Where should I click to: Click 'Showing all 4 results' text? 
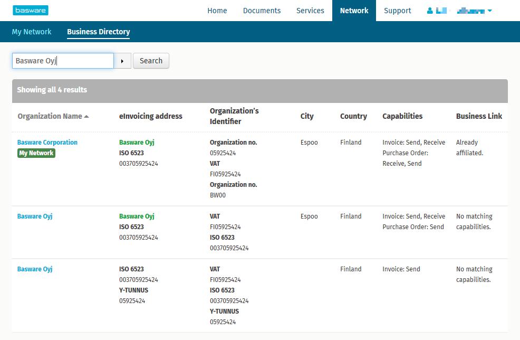(52, 90)
